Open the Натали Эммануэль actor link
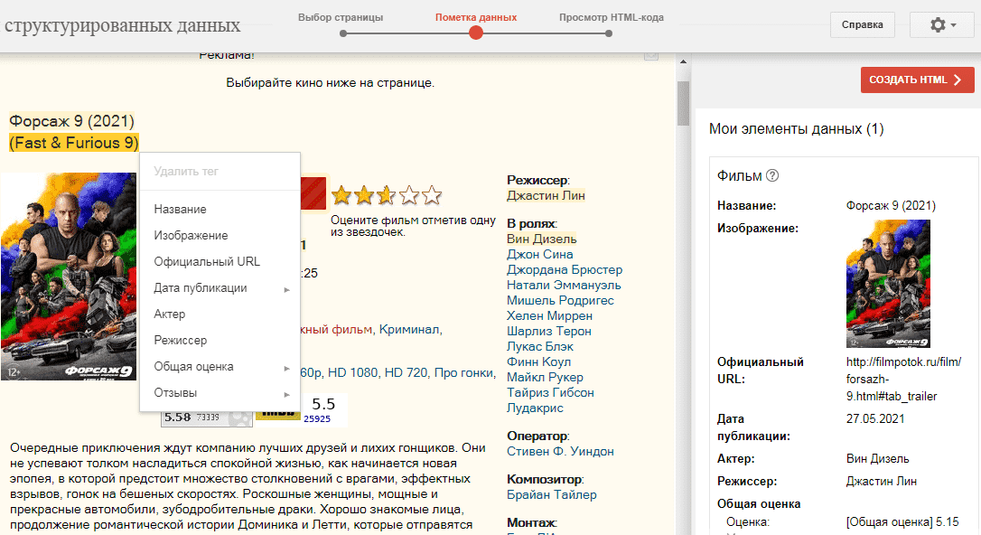Image resolution: width=981 pixels, height=535 pixels. tap(564, 285)
